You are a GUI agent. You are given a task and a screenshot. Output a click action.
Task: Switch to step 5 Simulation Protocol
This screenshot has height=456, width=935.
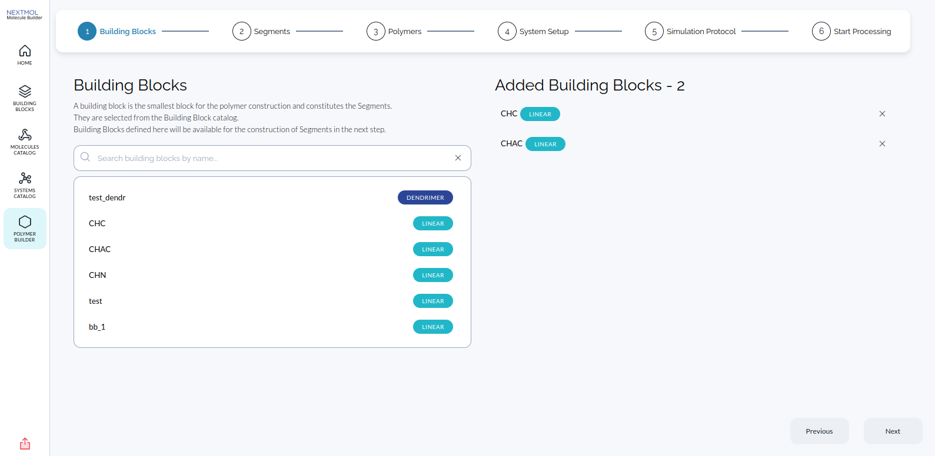point(690,31)
